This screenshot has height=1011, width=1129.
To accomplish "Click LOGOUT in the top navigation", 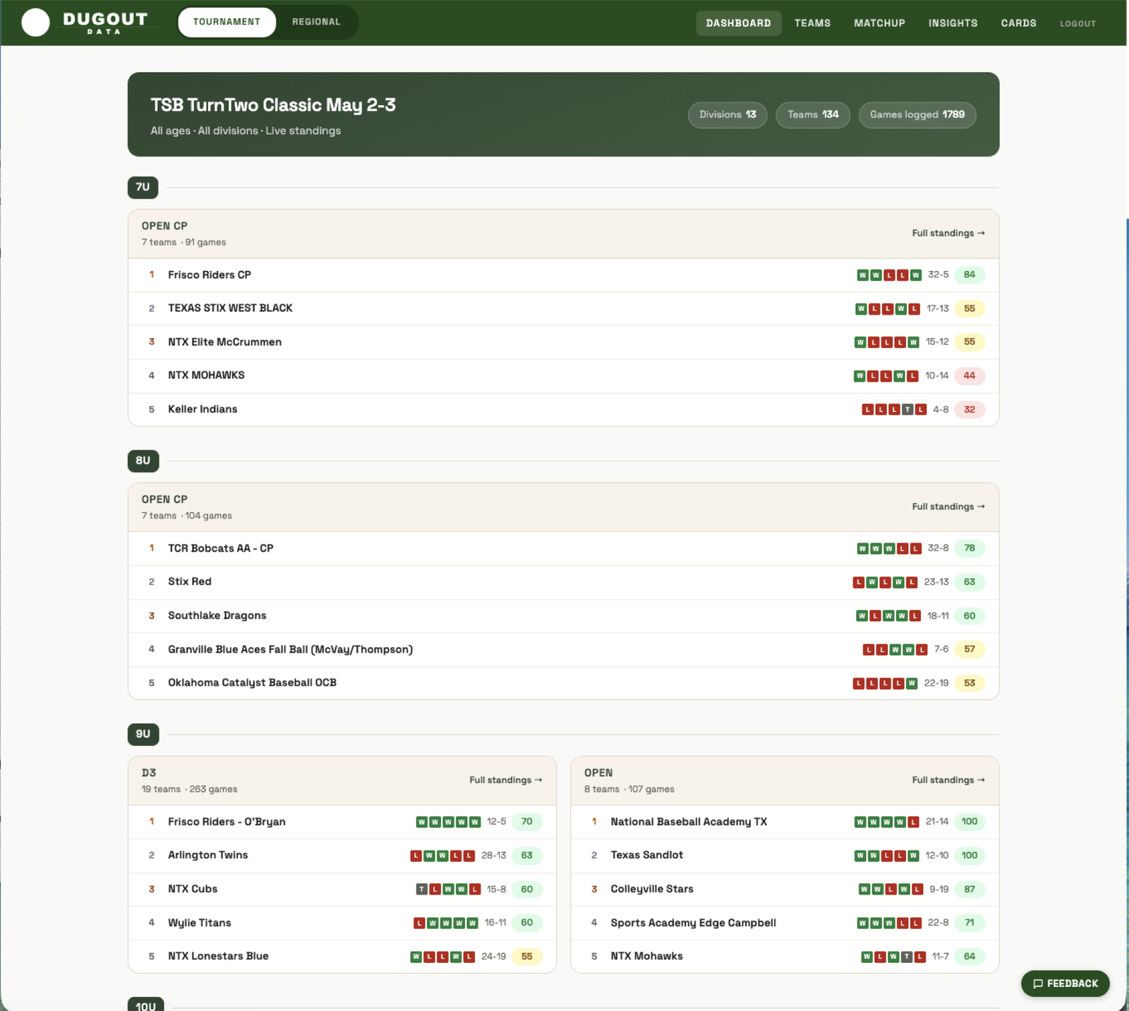I will click(1077, 23).
